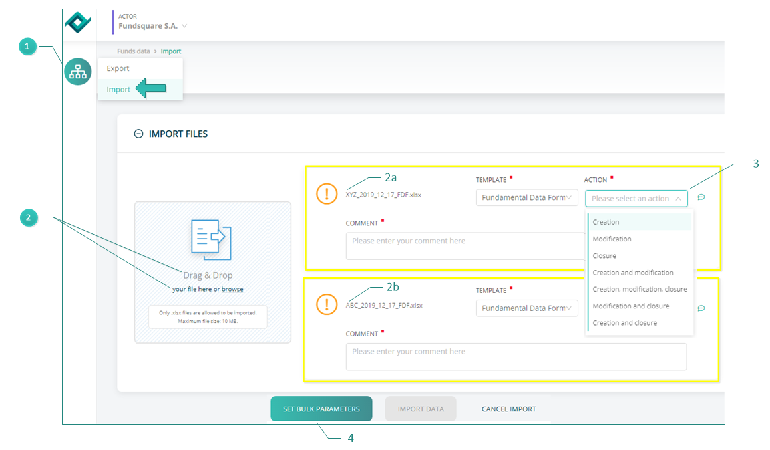
Task: Collapse the IMPORT FILES section minus icon
Action: point(138,134)
